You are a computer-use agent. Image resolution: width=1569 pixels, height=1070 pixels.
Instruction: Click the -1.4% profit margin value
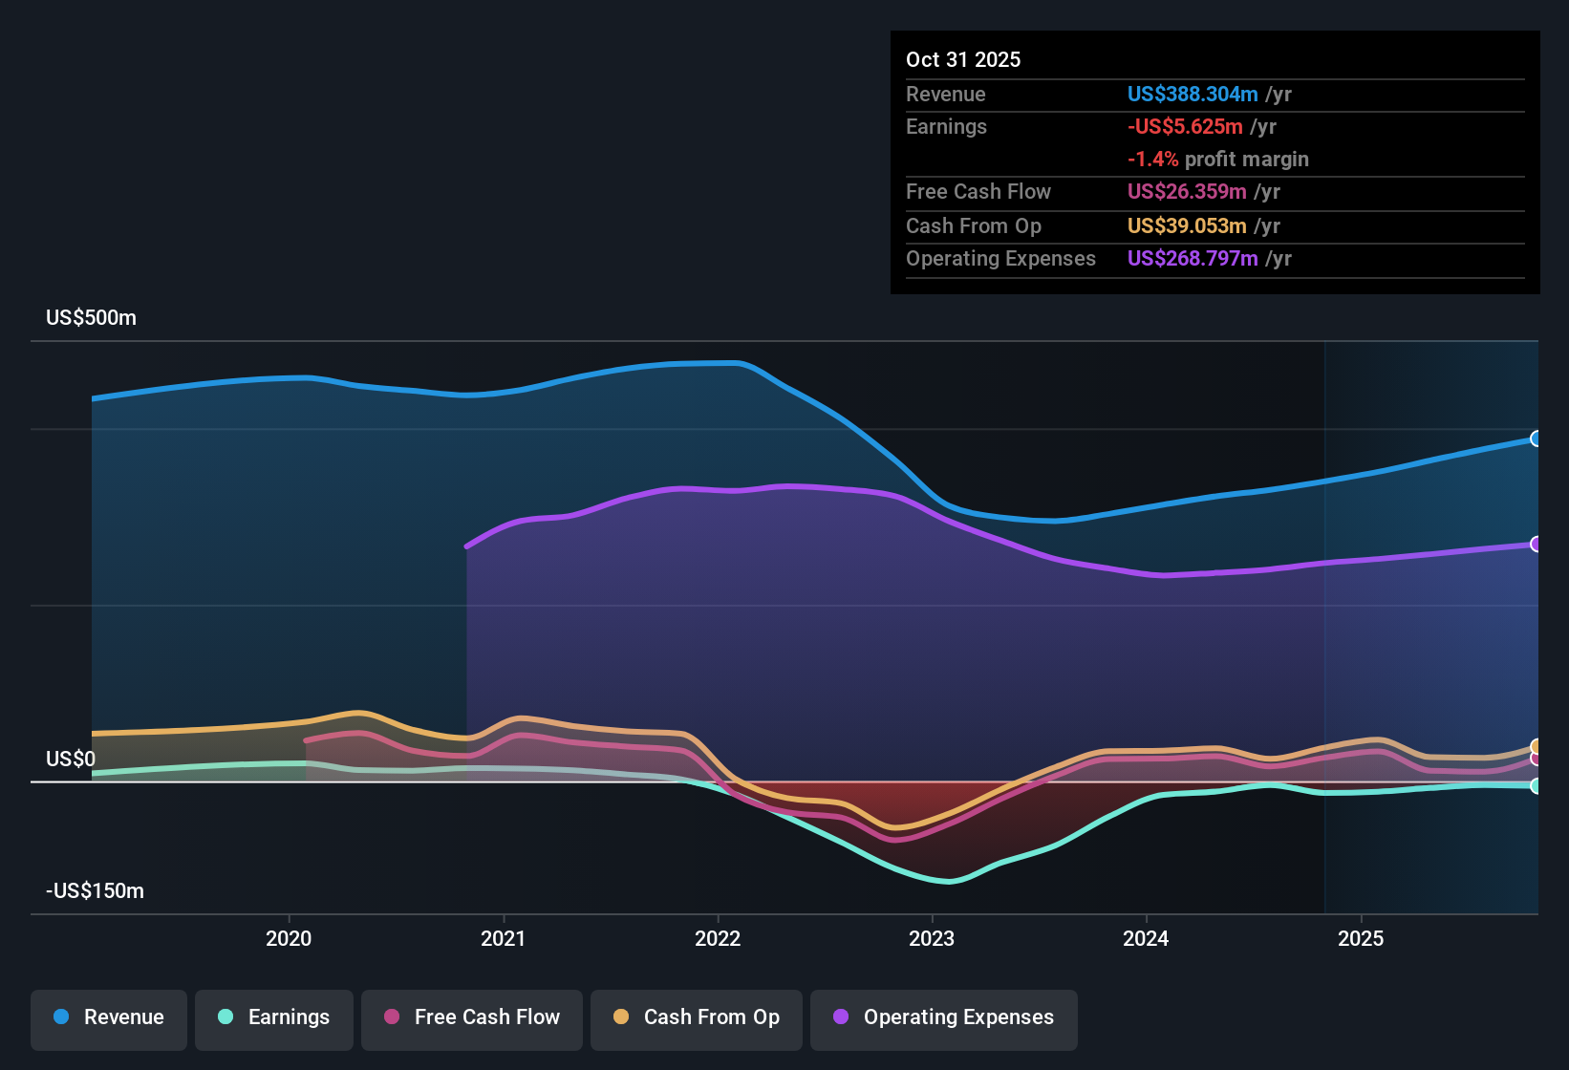coord(1152,160)
